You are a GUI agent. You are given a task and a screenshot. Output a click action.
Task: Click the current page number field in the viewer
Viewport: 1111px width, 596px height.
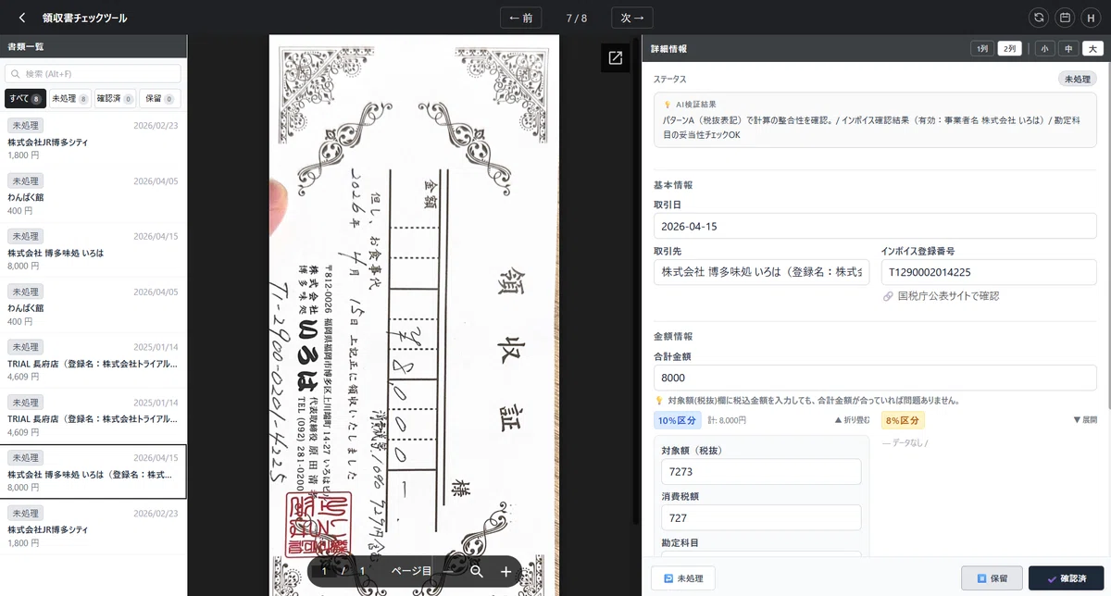tap(324, 571)
